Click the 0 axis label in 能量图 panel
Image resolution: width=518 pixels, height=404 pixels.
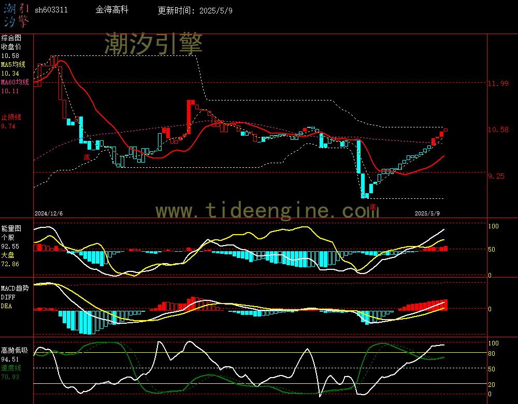(x=490, y=275)
